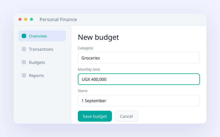Click the Monthly limit label text
Image resolution: width=220 pixels, height=137 pixels.
point(89,70)
